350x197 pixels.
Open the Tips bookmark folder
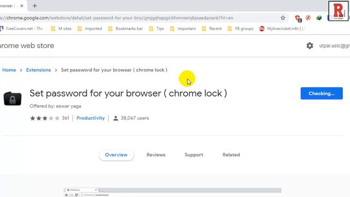[x=156, y=28]
